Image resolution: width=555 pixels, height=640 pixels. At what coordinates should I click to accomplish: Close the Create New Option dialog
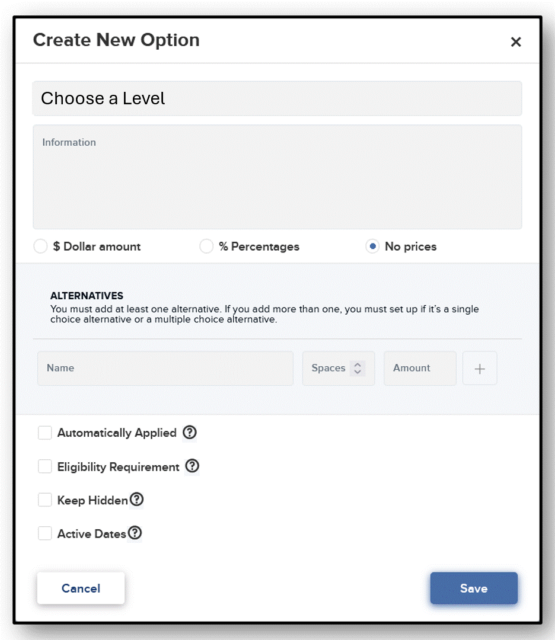(x=516, y=41)
